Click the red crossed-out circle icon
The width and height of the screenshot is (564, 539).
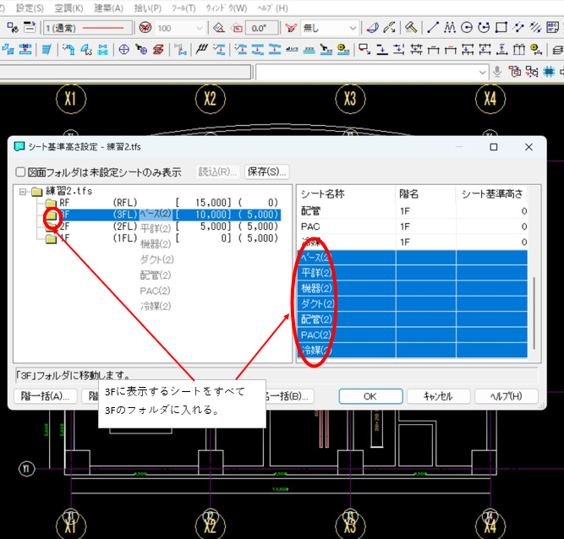[145, 28]
